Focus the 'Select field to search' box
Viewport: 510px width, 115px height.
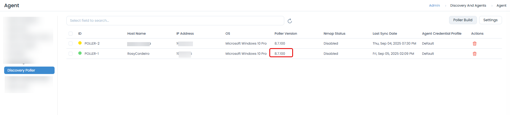[x=175, y=21]
